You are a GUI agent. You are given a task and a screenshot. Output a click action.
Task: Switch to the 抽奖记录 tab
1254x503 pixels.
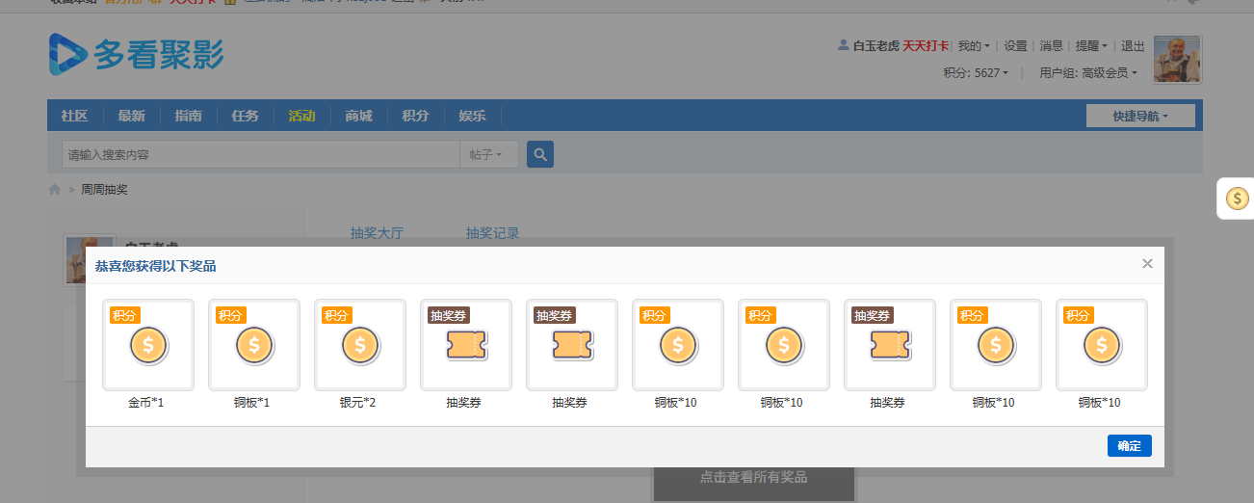pyautogui.click(x=492, y=233)
